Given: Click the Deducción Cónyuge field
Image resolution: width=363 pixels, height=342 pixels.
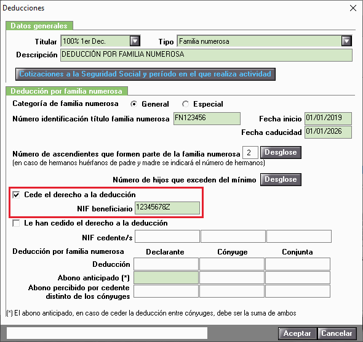Looking at the screenshot, I should click(x=232, y=264).
